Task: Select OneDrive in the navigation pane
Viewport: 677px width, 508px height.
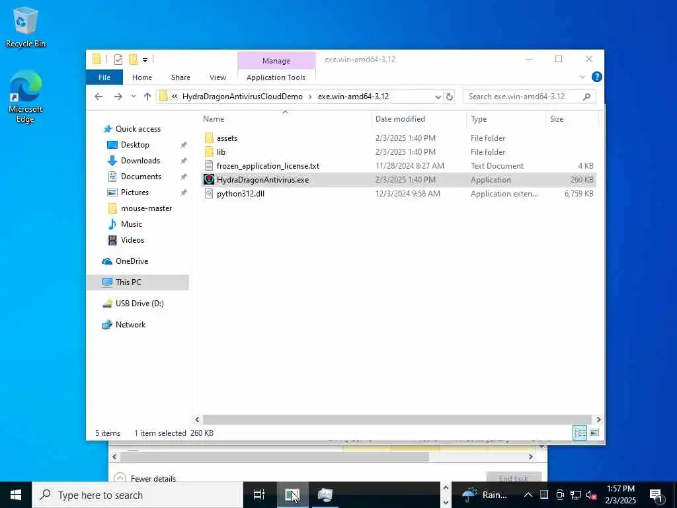Action: (x=132, y=261)
